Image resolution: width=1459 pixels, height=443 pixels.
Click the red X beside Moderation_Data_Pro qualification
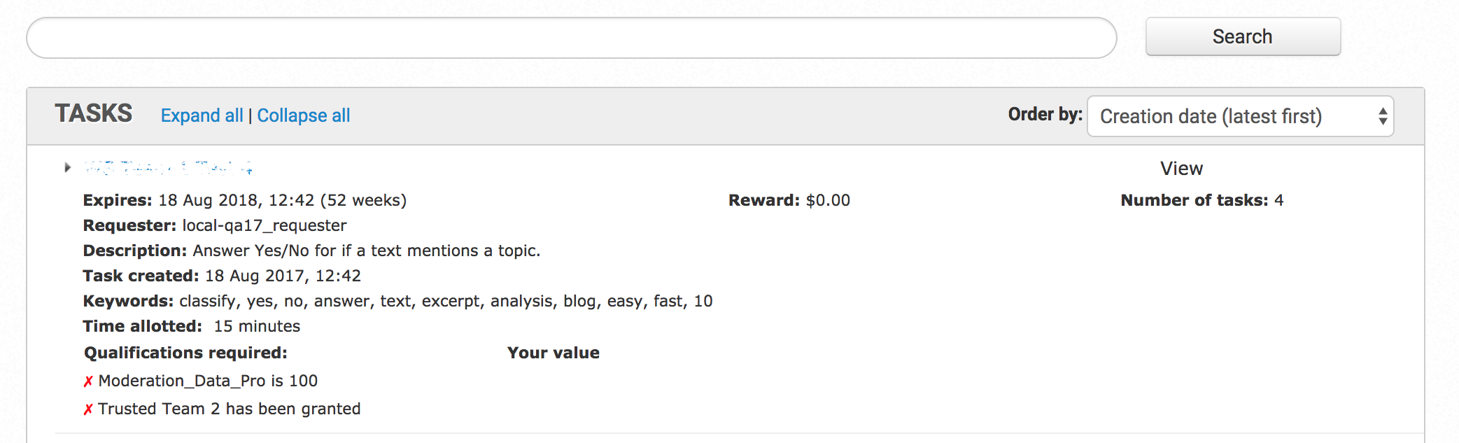point(88,381)
